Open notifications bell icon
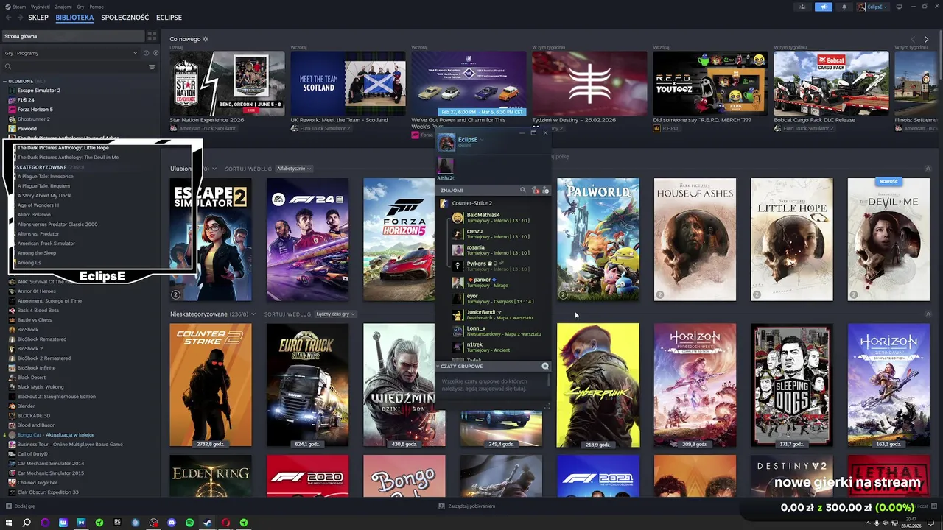943x530 pixels. 844,7
